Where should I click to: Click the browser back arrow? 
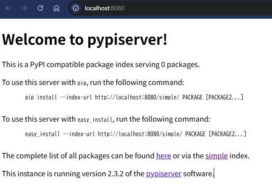click(8, 8)
